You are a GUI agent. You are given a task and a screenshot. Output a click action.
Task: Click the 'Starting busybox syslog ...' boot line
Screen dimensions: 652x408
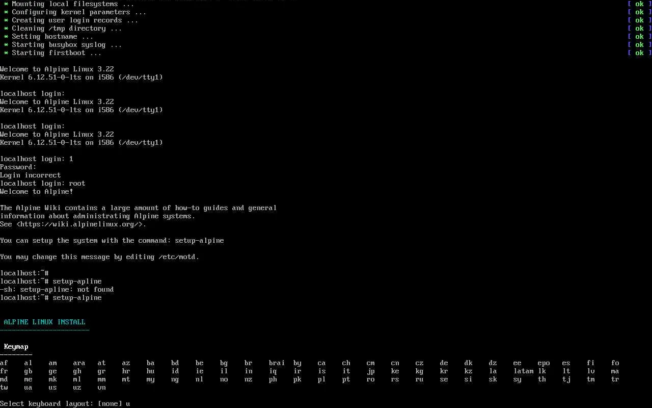(x=63, y=44)
